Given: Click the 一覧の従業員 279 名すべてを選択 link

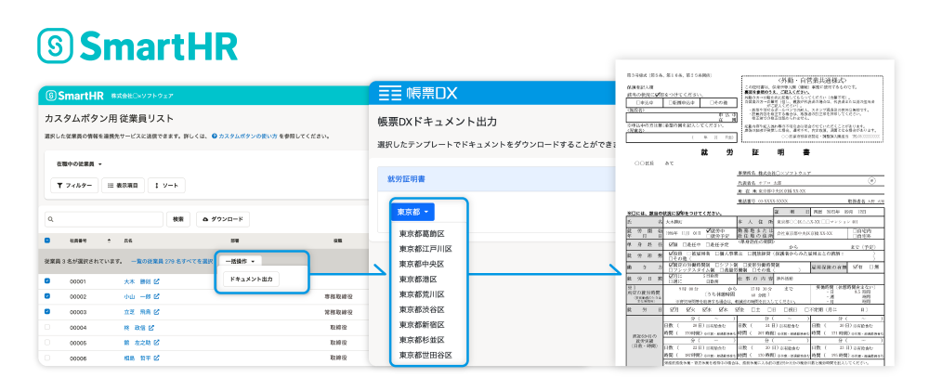Looking at the screenshot, I should point(172,261).
